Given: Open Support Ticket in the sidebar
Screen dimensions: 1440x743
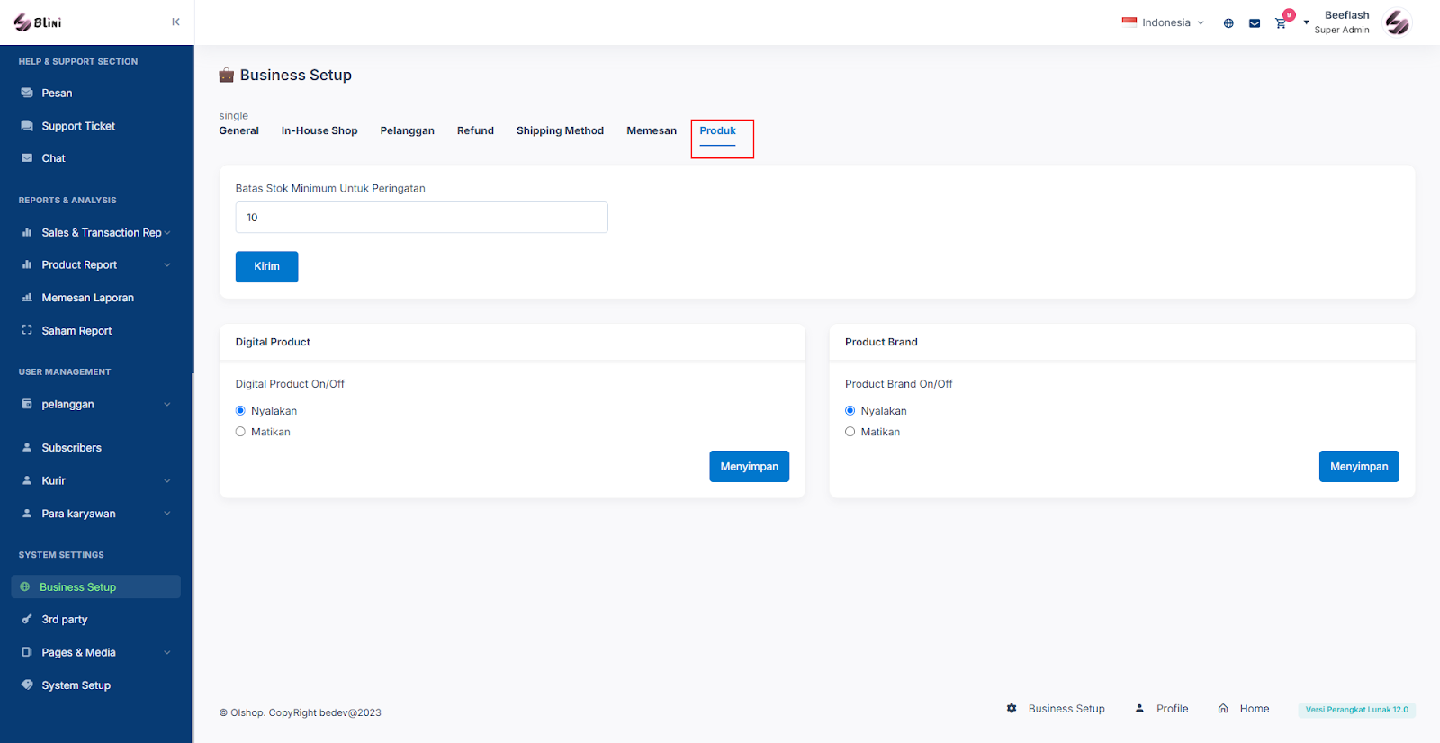Looking at the screenshot, I should (78, 126).
